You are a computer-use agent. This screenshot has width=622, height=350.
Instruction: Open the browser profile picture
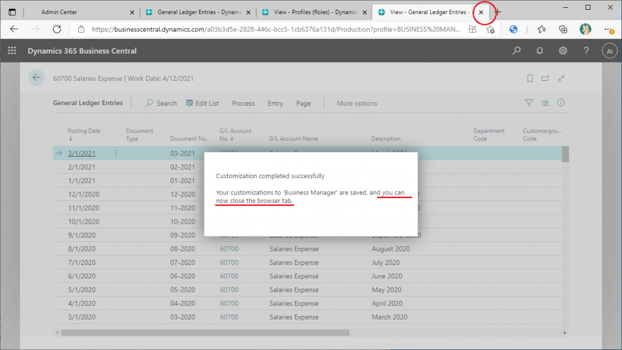(x=585, y=29)
